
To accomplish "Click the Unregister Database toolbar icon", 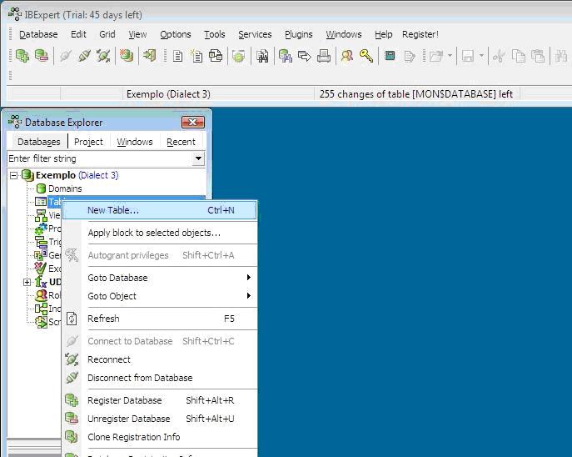I will (41, 56).
